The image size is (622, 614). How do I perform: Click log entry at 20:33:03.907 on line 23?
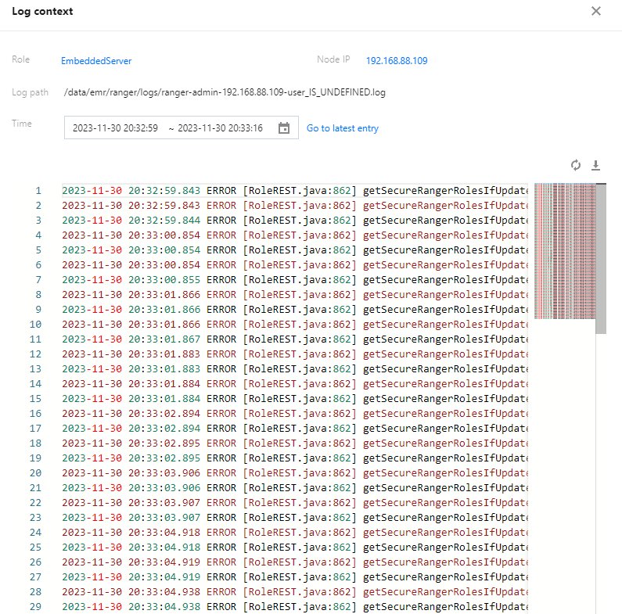[x=293, y=517]
